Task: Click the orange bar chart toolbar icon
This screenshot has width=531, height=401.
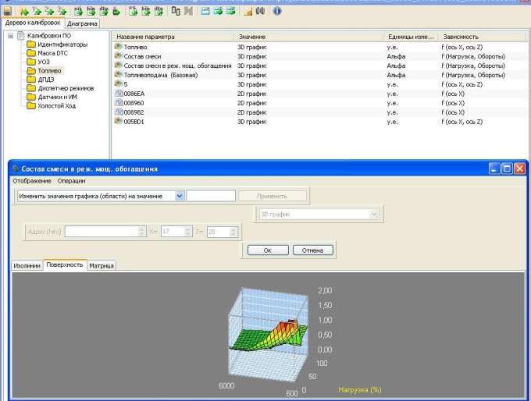Action: click(x=248, y=12)
